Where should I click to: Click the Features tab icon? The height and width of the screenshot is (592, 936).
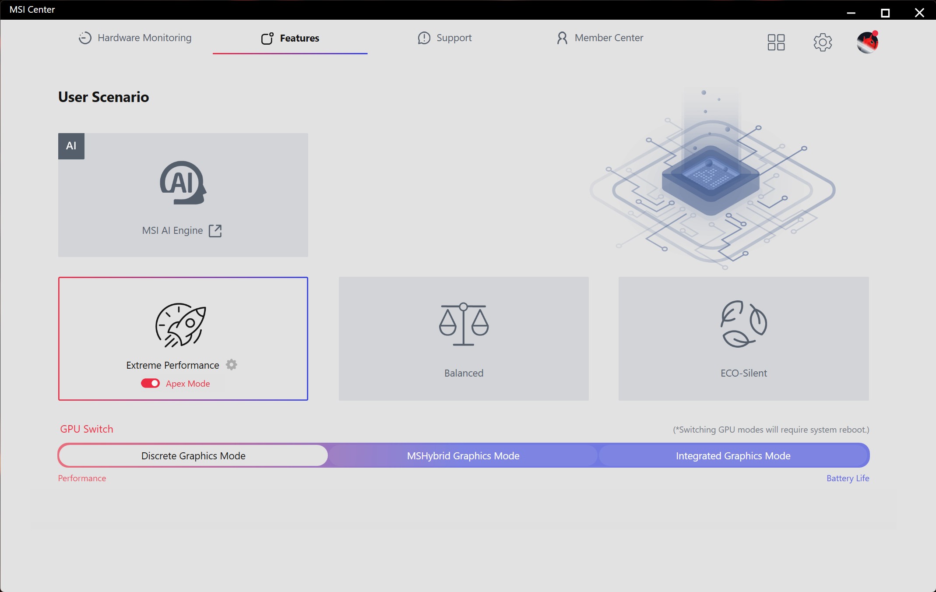267,39
